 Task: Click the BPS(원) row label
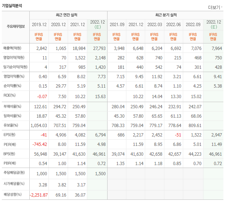pos(9,154)
